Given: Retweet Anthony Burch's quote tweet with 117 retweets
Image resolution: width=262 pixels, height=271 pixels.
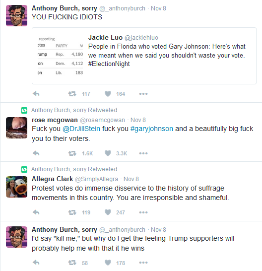Looking at the screenshot, I should tap(72, 94).
